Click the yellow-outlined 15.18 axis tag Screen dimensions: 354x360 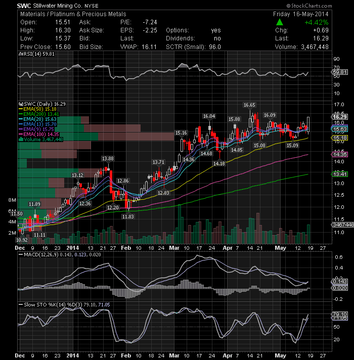click(340, 138)
